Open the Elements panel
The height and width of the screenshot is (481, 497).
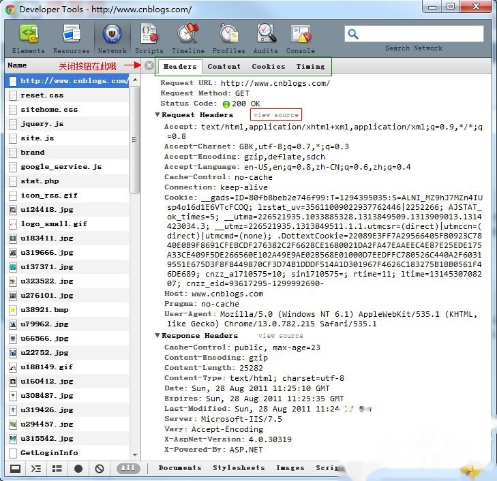tap(28, 39)
